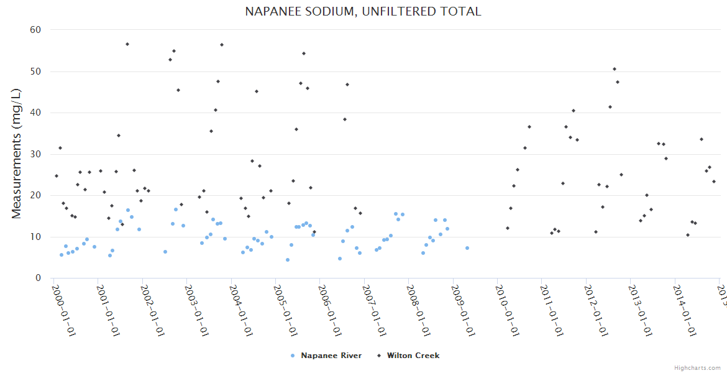The width and height of the screenshot is (727, 373).
Task: Select the highest Wilton Creek point in 2012
Action: click(615, 69)
